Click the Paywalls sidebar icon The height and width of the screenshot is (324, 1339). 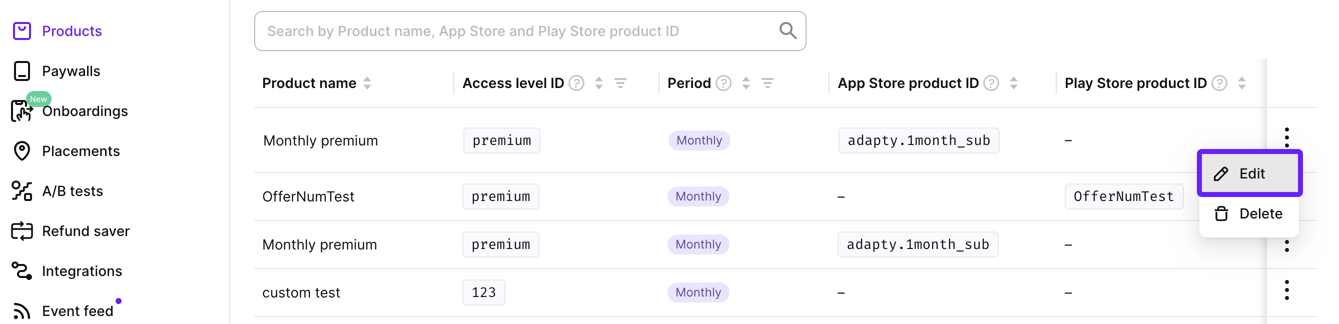tap(22, 71)
